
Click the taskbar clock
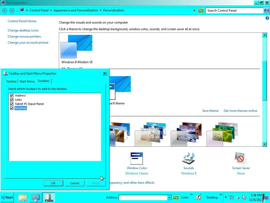point(256,197)
